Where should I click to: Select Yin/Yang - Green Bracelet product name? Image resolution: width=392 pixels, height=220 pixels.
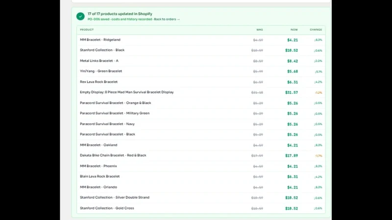click(x=101, y=71)
